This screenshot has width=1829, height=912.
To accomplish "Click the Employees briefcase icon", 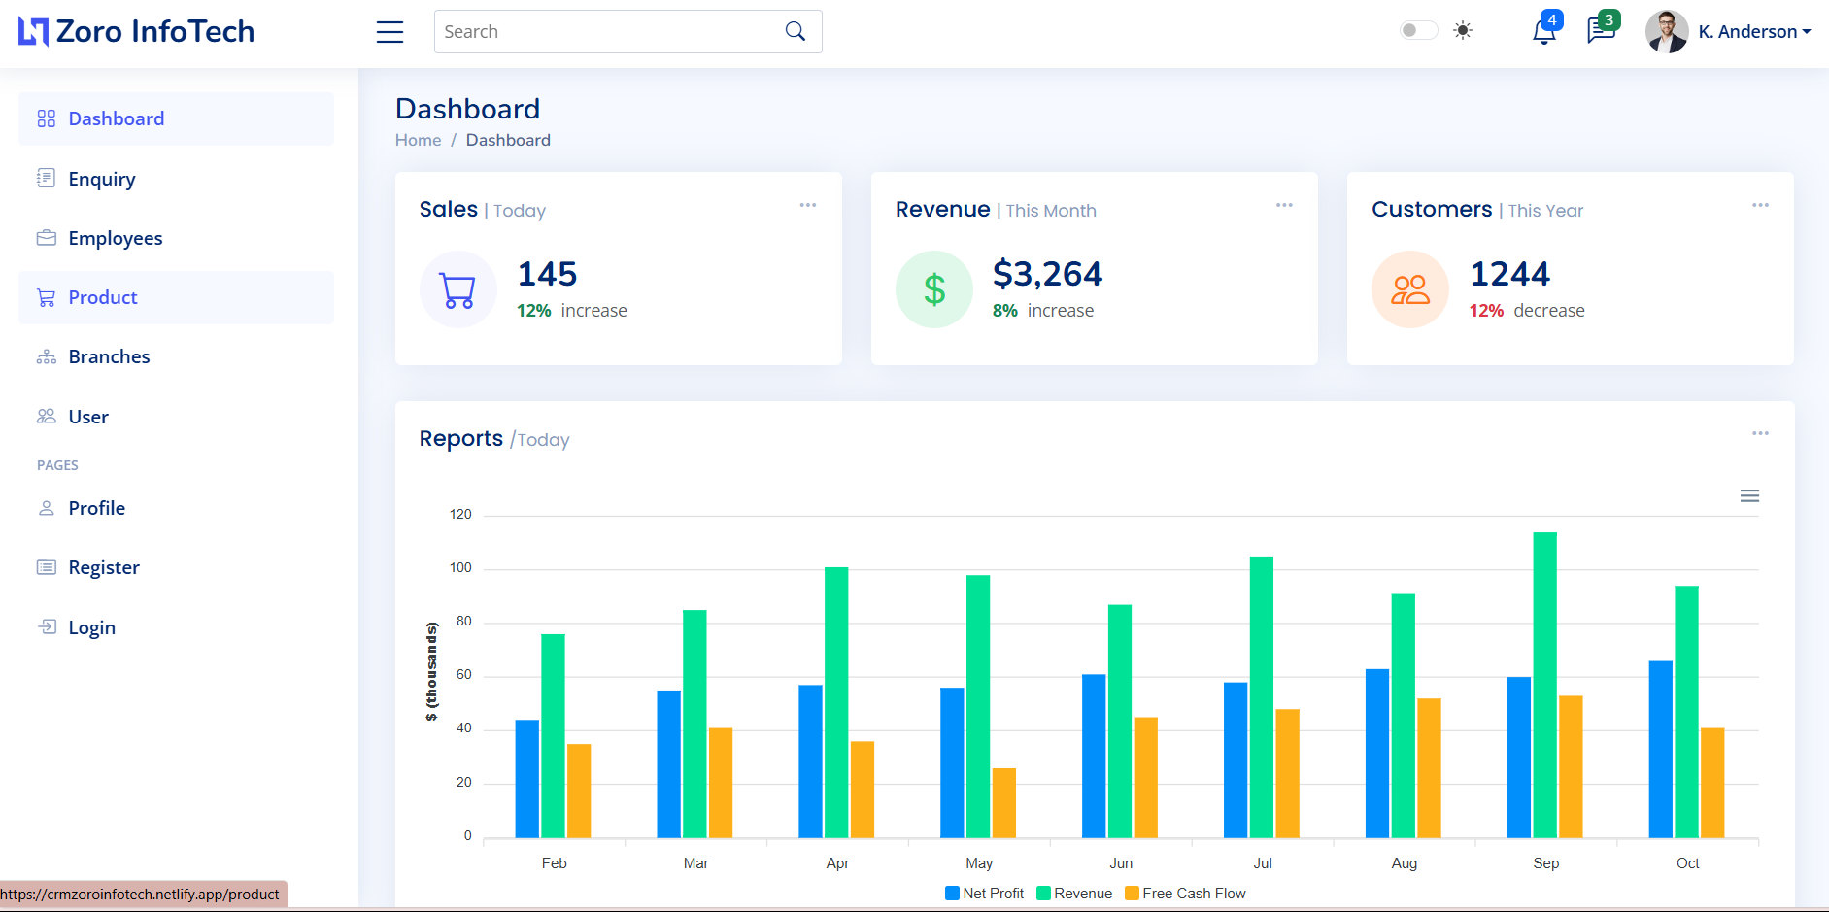I will pyautogui.click(x=46, y=238).
